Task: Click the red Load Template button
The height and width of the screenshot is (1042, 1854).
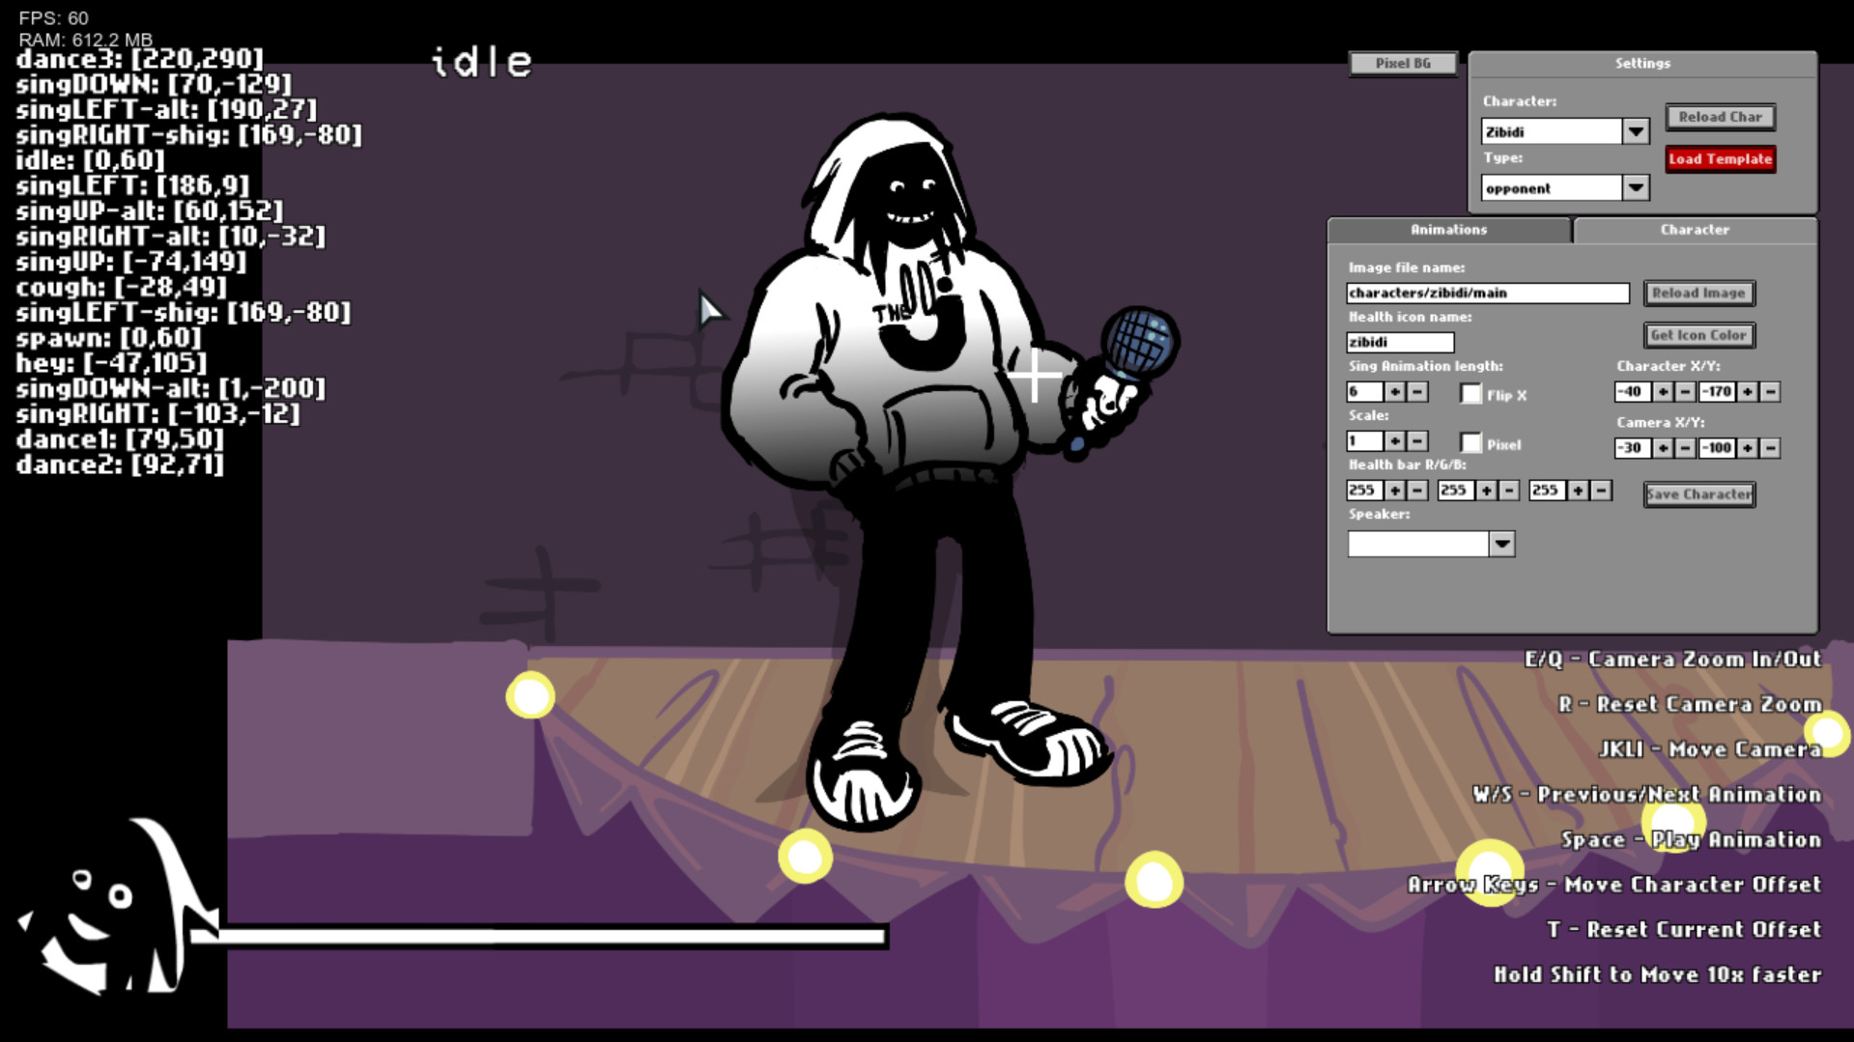Action: point(1720,159)
